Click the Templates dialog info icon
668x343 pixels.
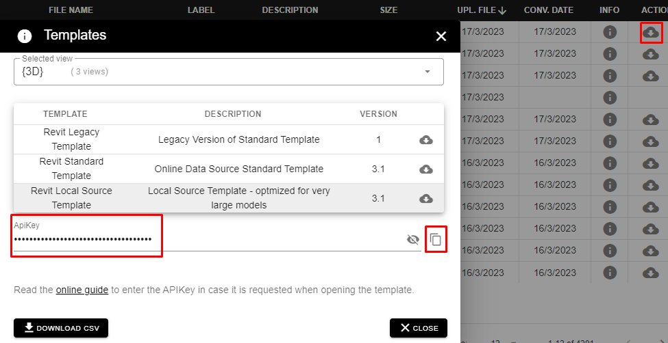pyautogui.click(x=25, y=36)
